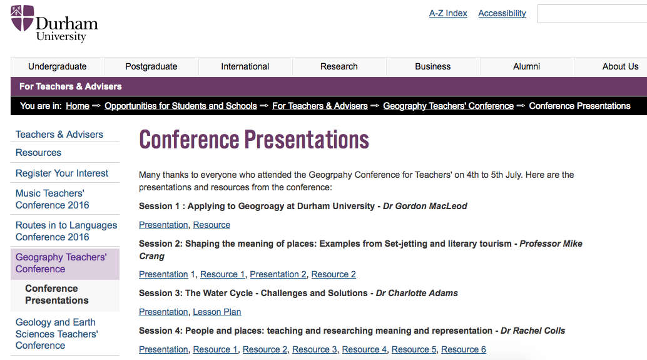This screenshot has width=647, height=360.
Task: Open Geology and Earth Sciences Teachers' Conference
Action: click(56, 334)
